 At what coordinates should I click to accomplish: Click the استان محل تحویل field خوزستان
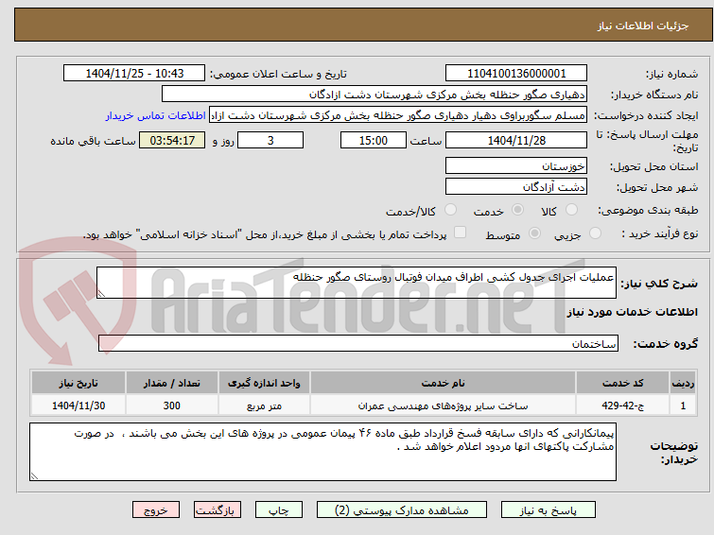pyautogui.click(x=516, y=165)
